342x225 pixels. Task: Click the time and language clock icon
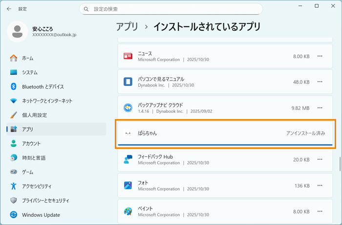(14, 158)
